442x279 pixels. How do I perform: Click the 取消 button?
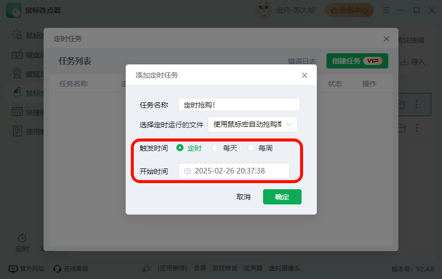click(x=243, y=197)
